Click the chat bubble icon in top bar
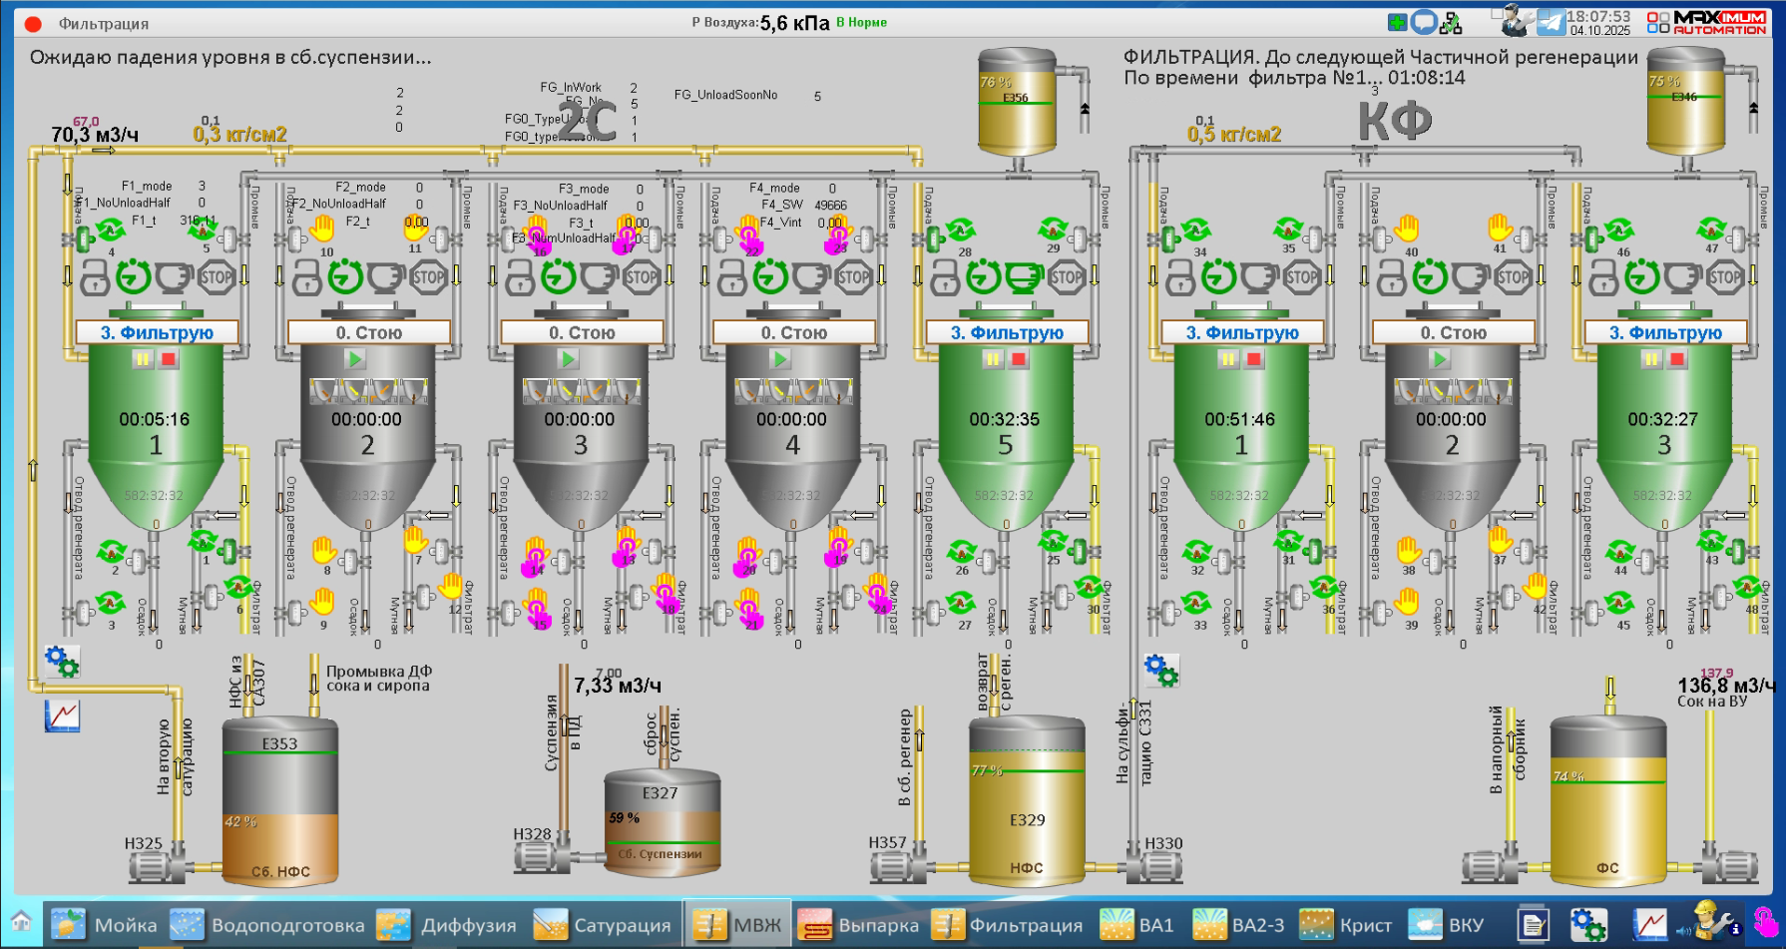 [x=1424, y=22]
